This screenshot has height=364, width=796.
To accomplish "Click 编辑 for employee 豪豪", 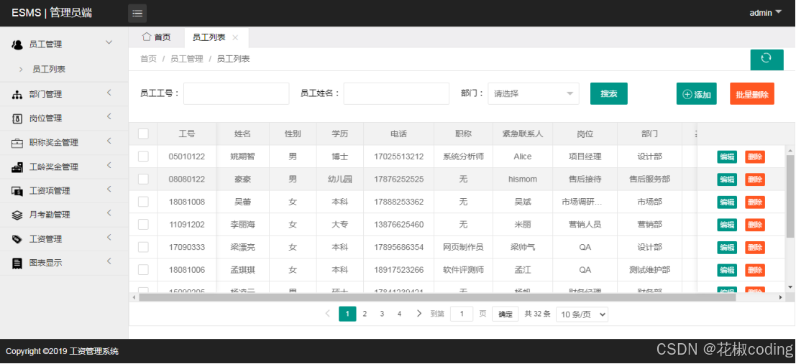I will pos(727,179).
